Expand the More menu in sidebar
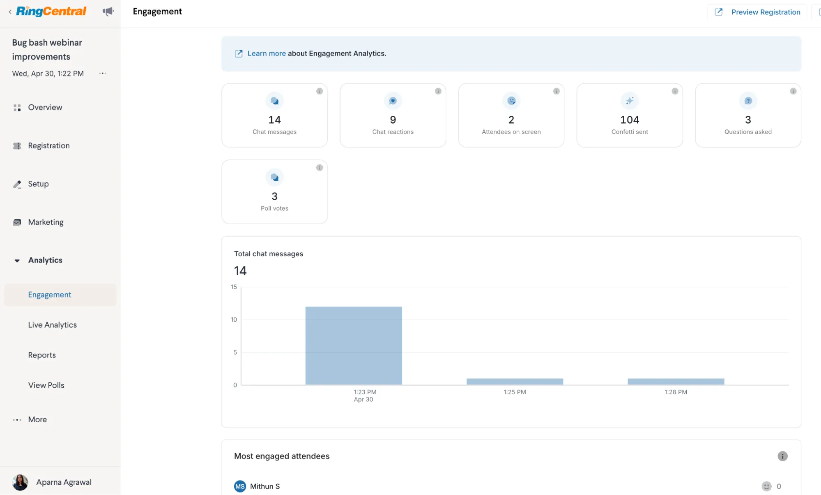The height and width of the screenshot is (495, 821). coord(37,419)
